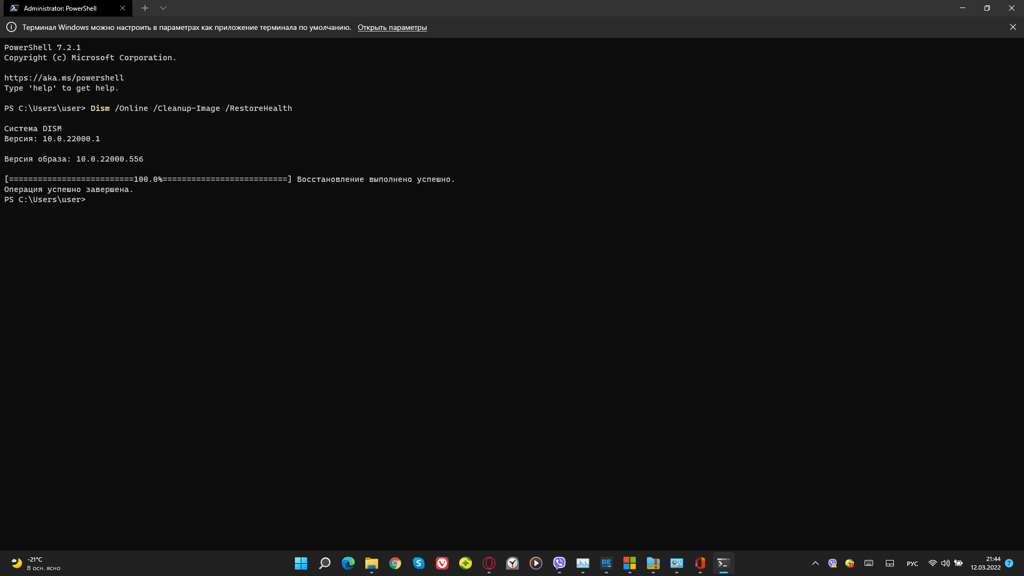Click the Открыть параметры link

[392, 27]
